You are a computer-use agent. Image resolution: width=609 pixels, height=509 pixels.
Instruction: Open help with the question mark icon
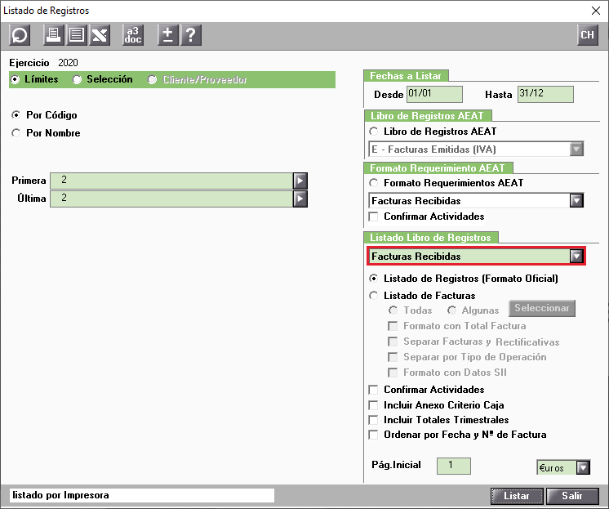tap(191, 35)
